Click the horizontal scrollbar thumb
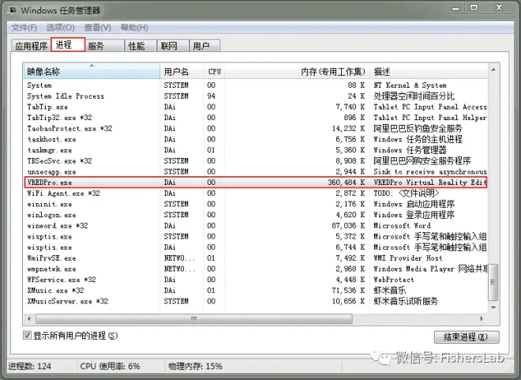This screenshot has width=521, height=380. coord(194,319)
